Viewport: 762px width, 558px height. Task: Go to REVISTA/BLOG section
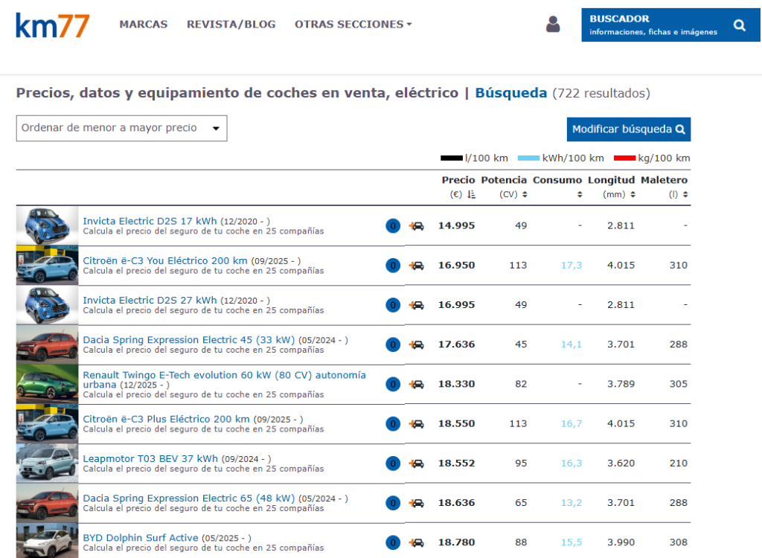(x=231, y=25)
